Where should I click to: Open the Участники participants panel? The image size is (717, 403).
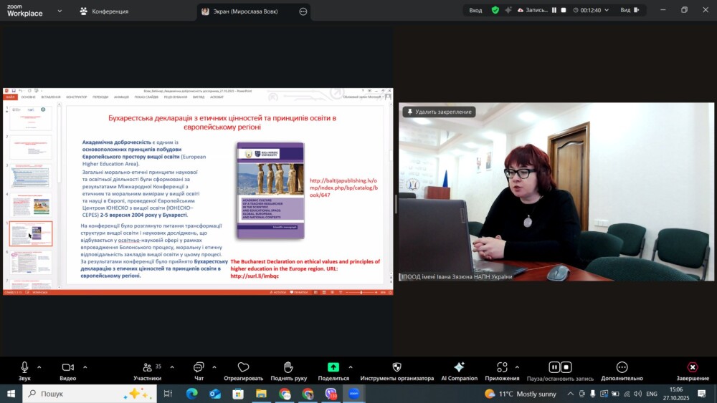147,368
